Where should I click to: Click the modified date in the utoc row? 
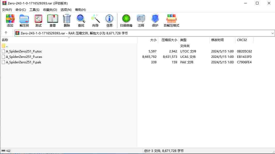[x=222, y=51]
